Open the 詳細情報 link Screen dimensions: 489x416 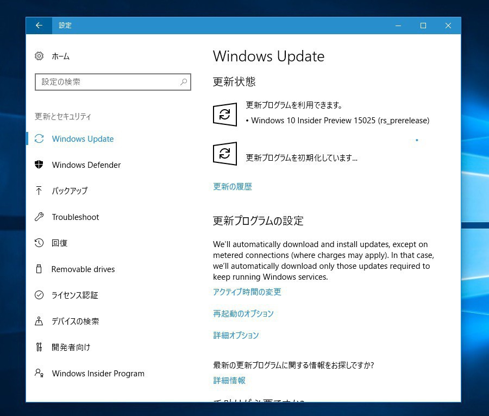click(x=229, y=380)
